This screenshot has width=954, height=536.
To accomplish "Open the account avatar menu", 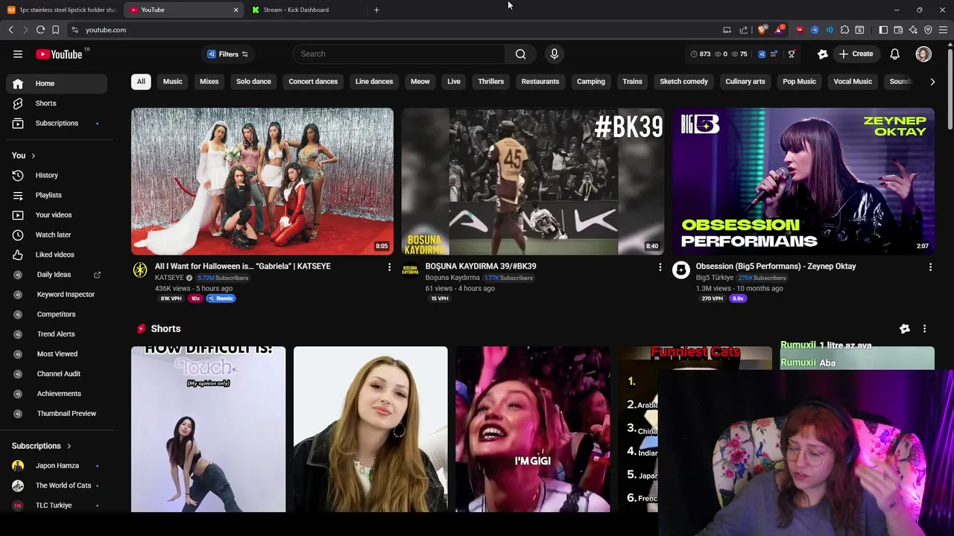I will (x=923, y=54).
